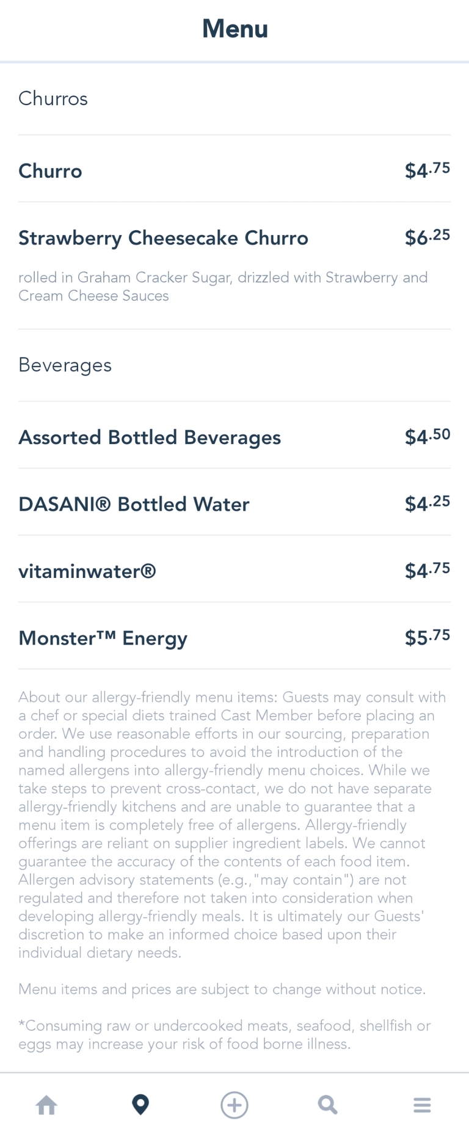Click the $4.50 Assorted Beverages price

[427, 437]
